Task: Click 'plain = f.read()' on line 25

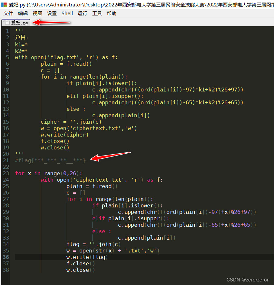Action: 92,186
